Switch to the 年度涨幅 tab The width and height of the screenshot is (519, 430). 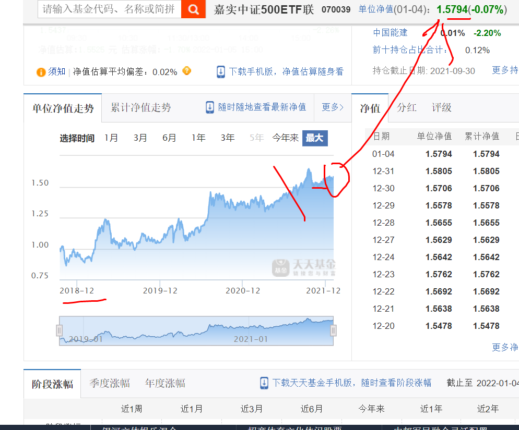pyautogui.click(x=165, y=384)
